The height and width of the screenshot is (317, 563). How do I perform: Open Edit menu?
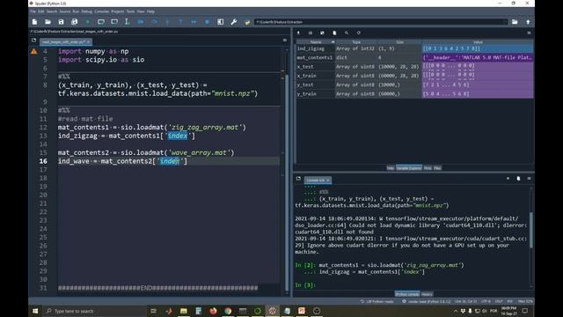coord(41,11)
